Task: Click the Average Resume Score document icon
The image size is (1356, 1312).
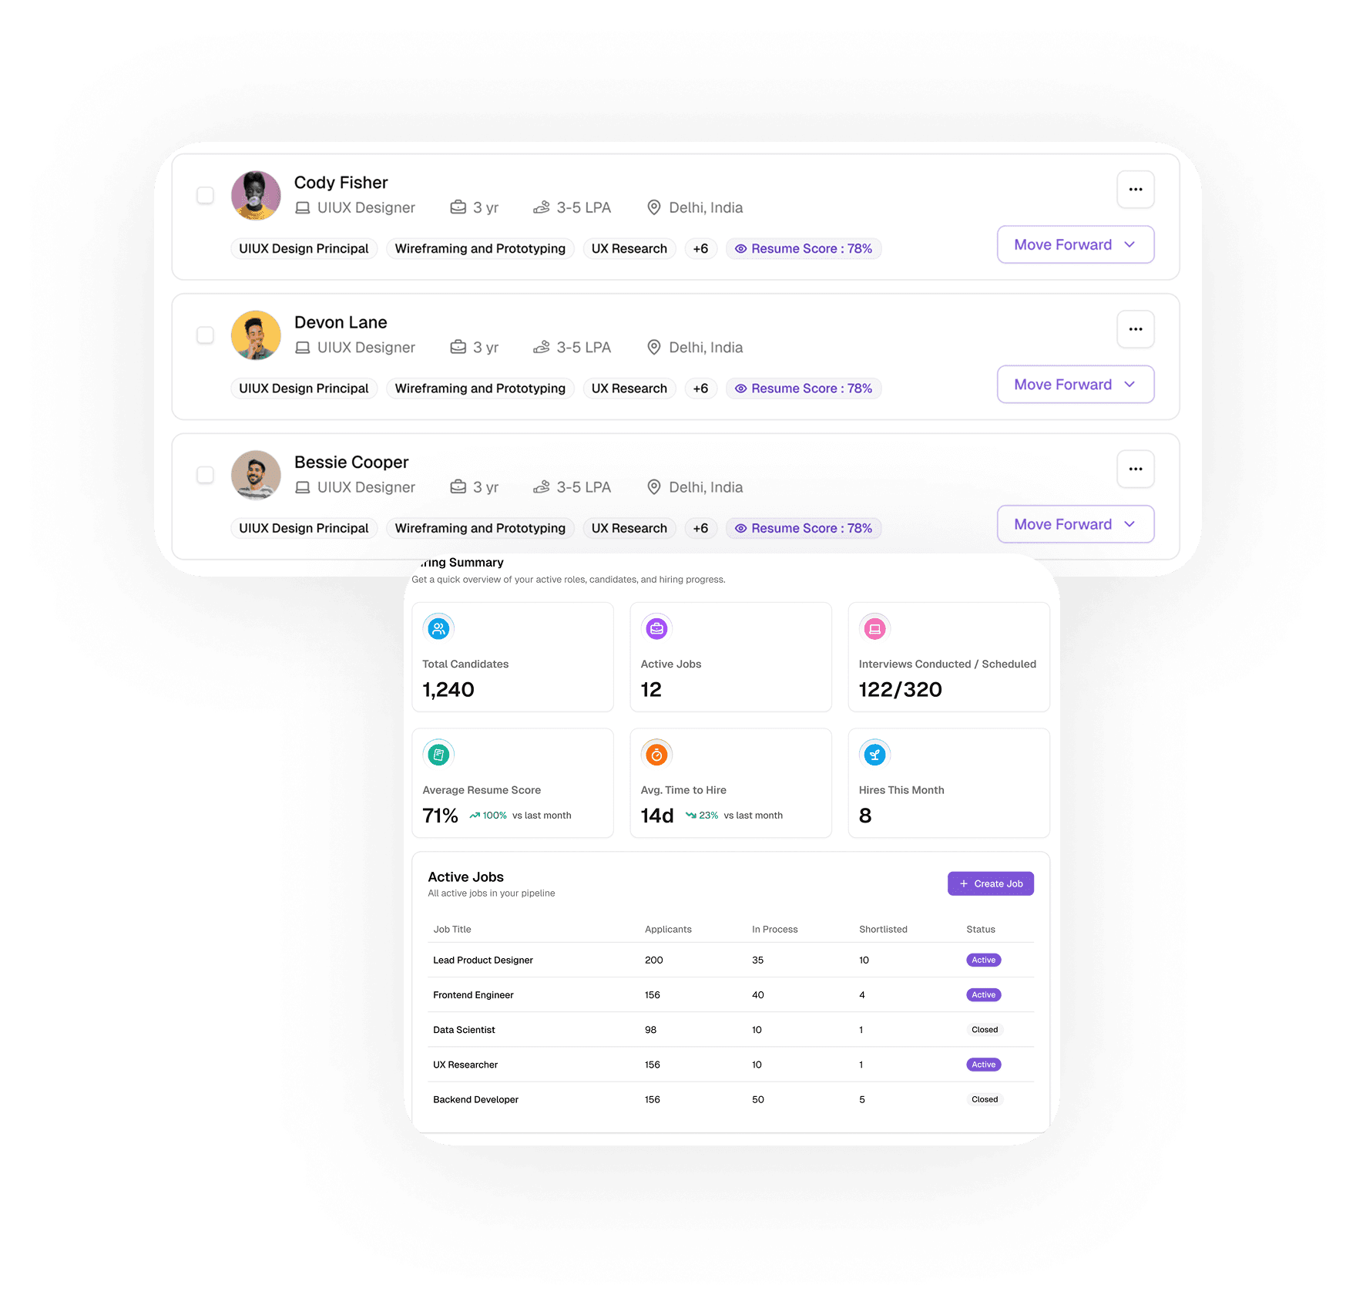Action: point(438,755)
